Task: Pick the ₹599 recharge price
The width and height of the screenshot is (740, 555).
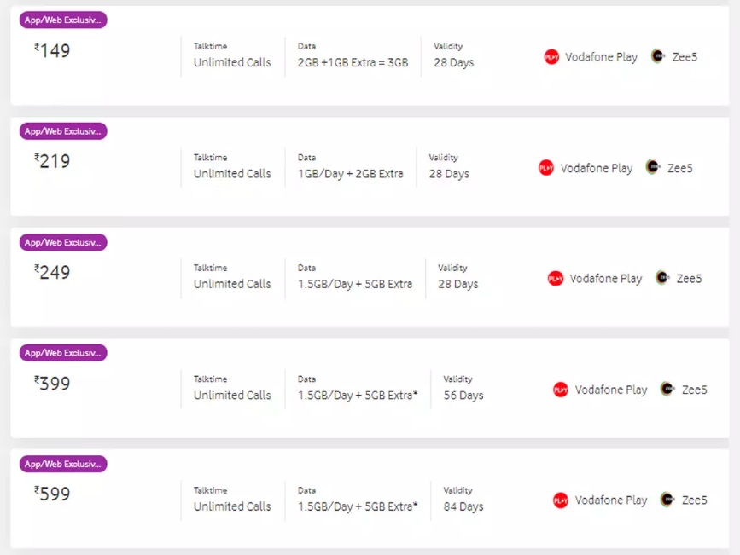Action: pyautogui.click(x=53, y=494)
